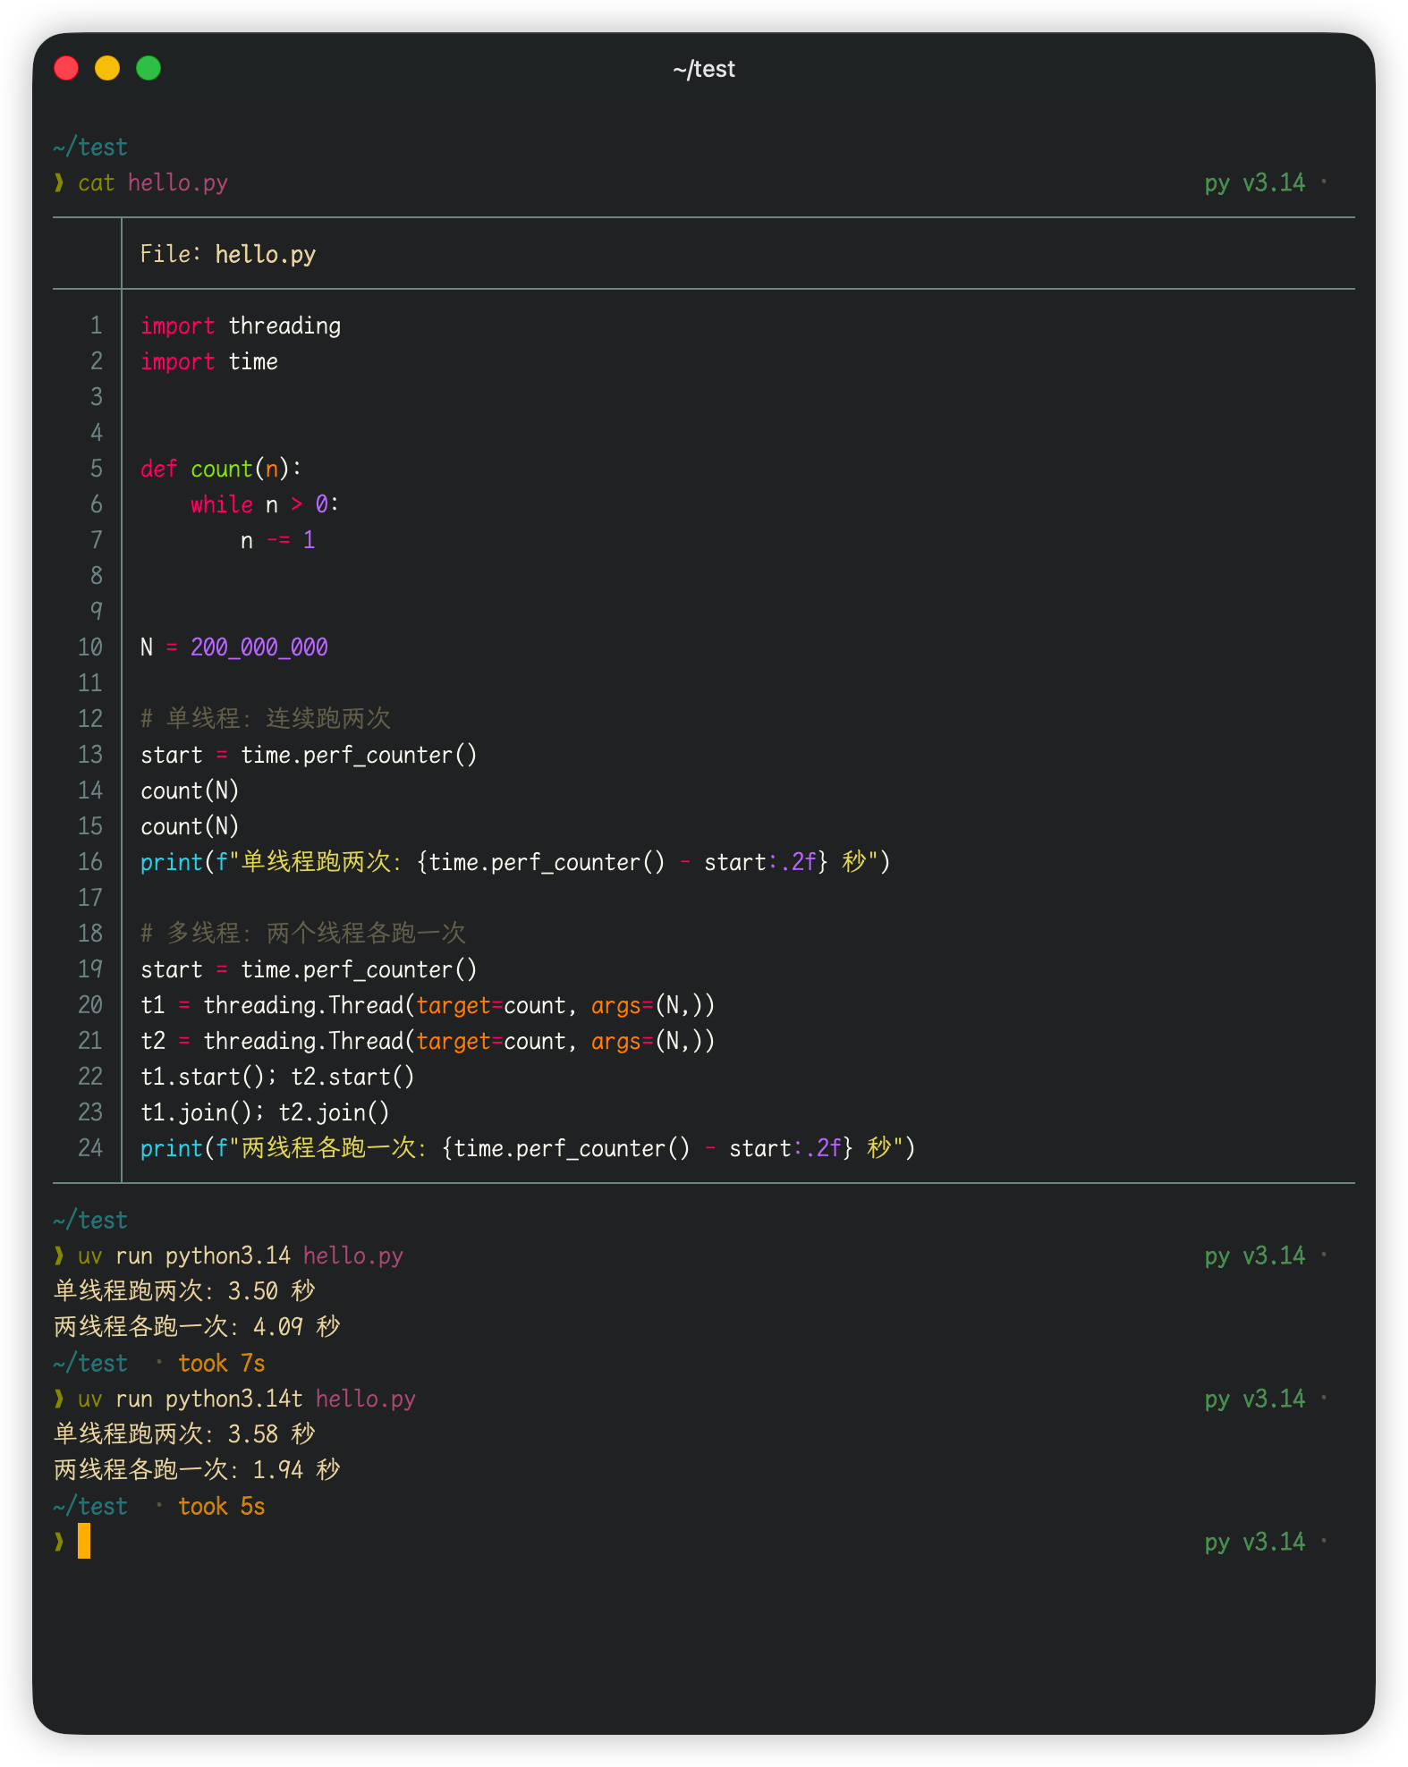Click 'while n > 0:' line
1408x1767 pixels.
[x=265, y=504]
